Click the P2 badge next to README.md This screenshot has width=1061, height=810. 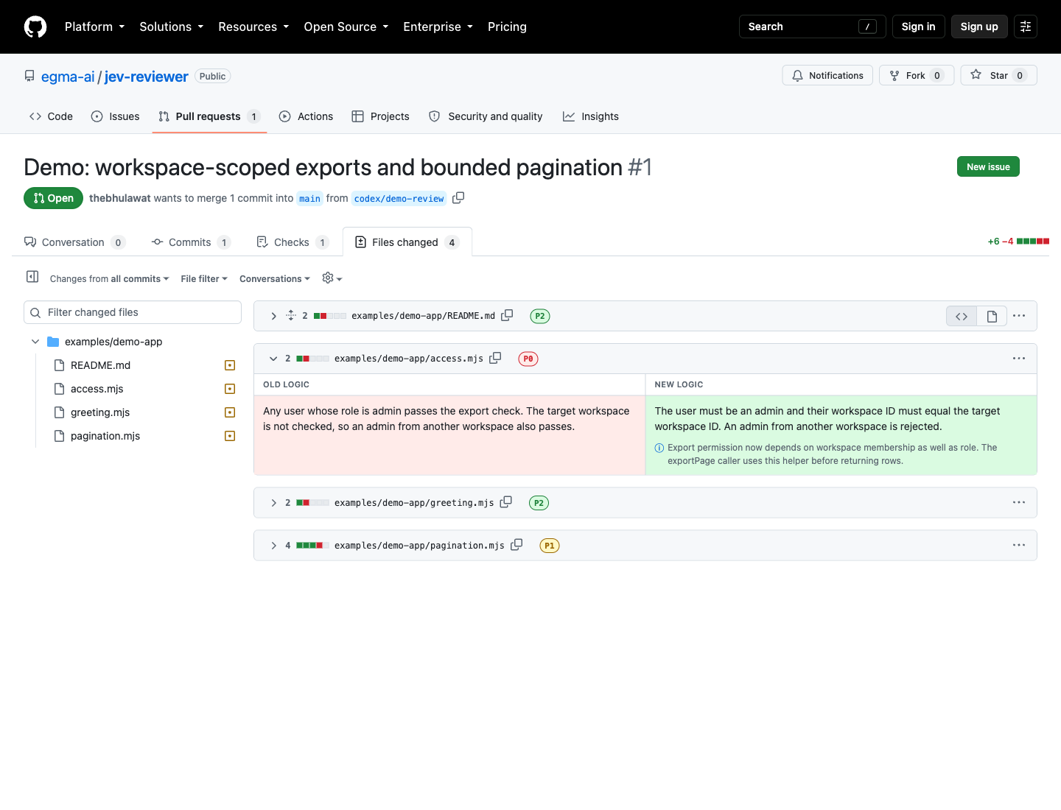[540, 316]
